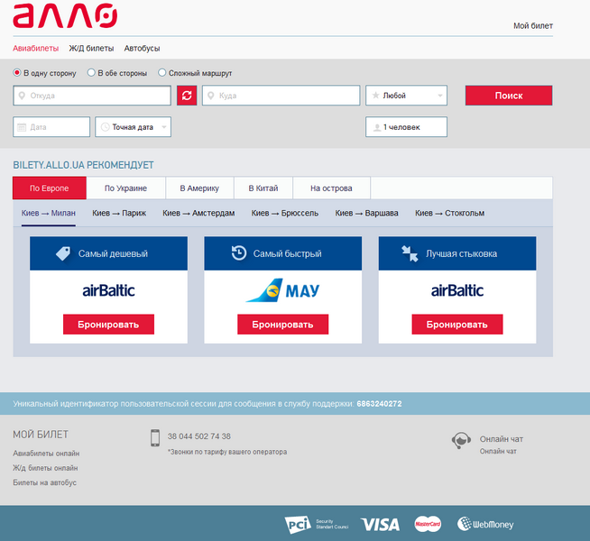Select the В Китай tab
The height and width of the screenshot is (541, 590).
[x=263, y=188]
